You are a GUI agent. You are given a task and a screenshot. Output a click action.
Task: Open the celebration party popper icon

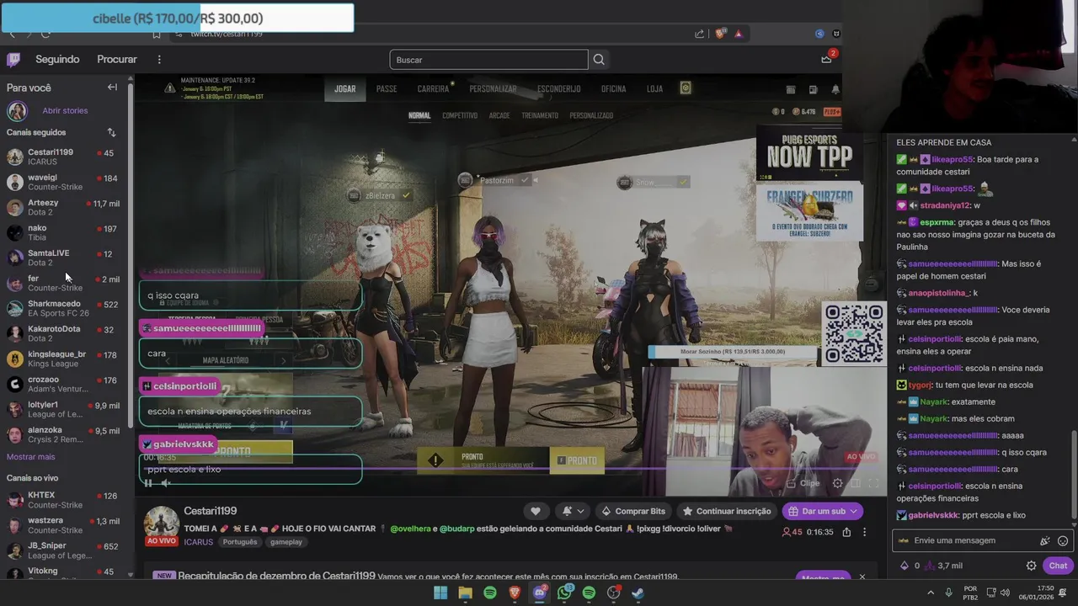coord(1045,541)
